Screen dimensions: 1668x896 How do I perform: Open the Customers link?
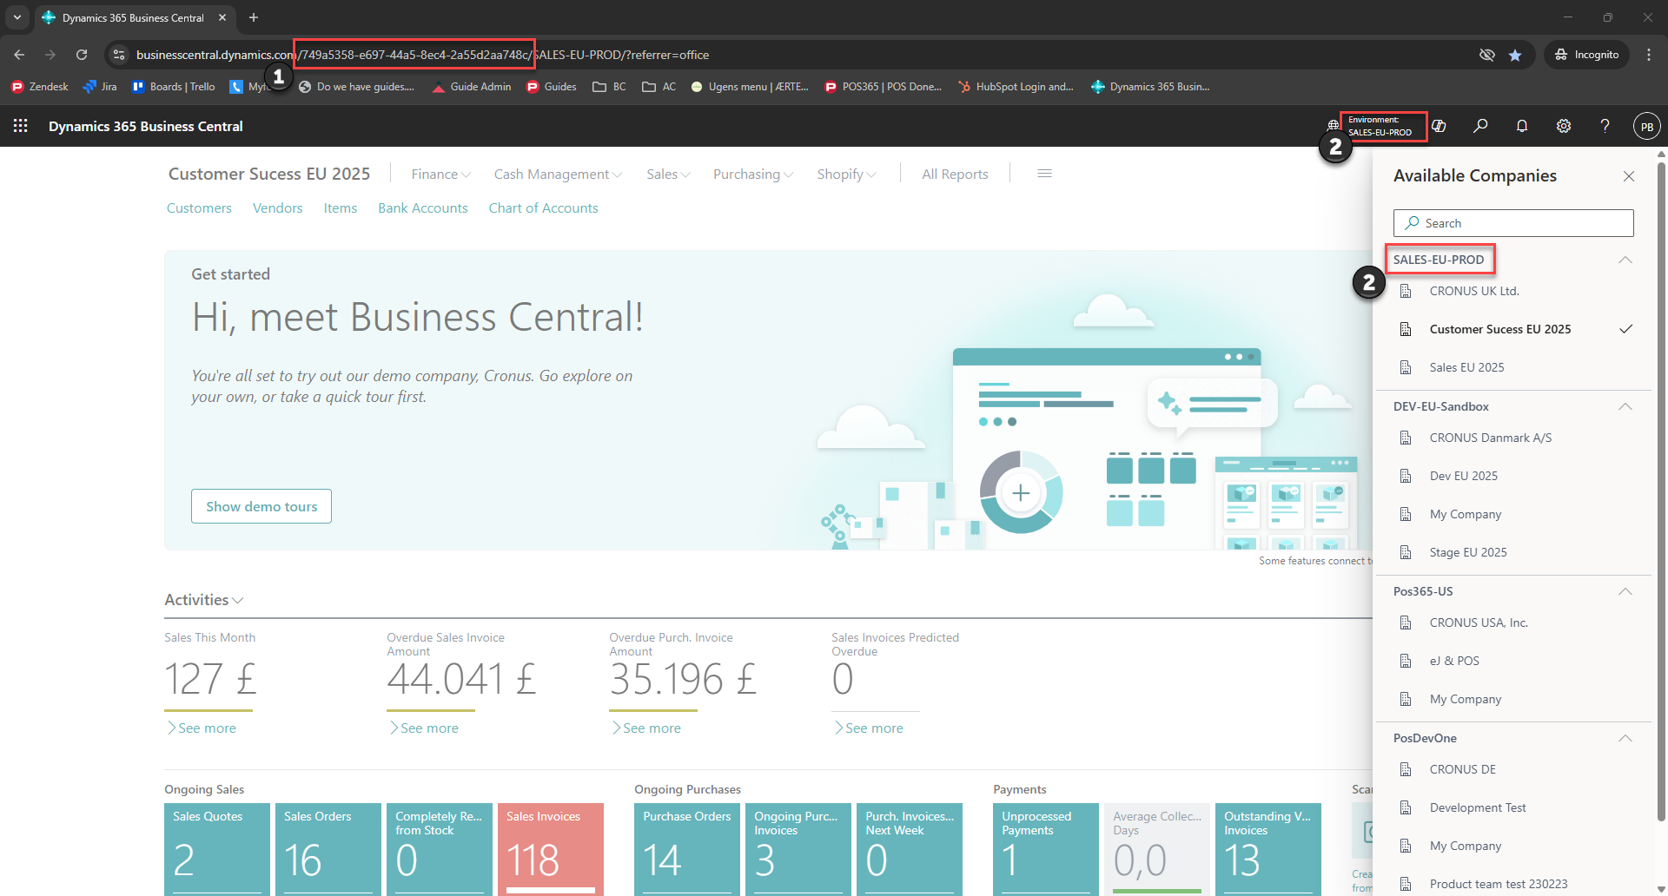[x=199, y=208]
